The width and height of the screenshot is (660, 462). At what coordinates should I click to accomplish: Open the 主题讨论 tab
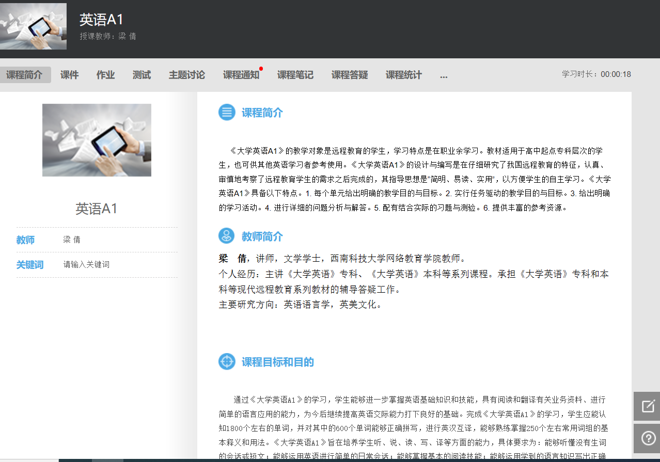186,75
